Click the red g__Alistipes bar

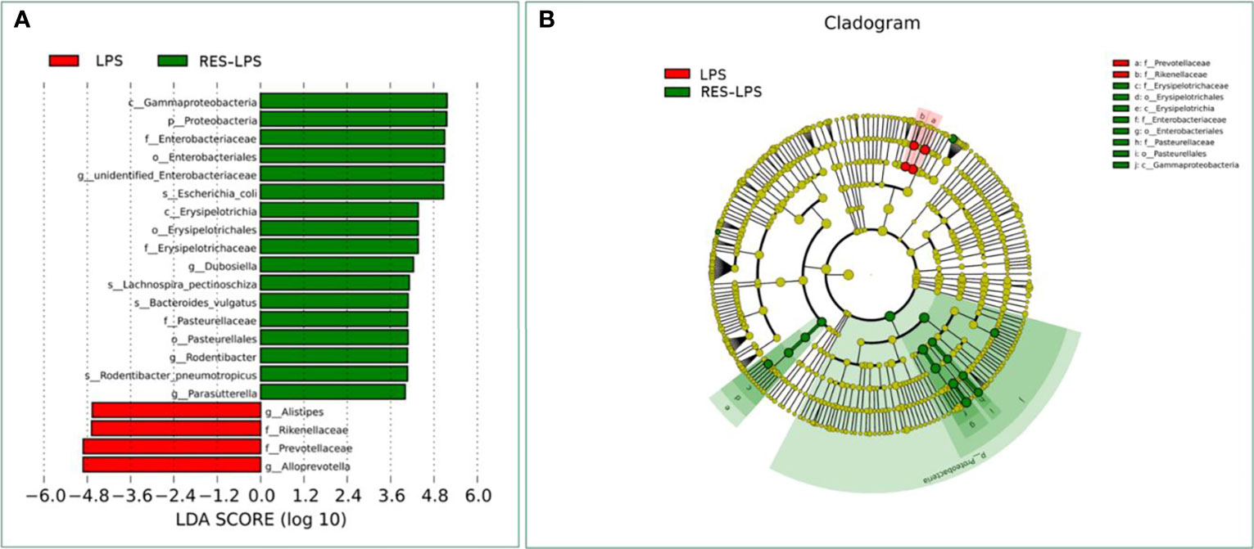pyautogui.click(x=176, y=411)
